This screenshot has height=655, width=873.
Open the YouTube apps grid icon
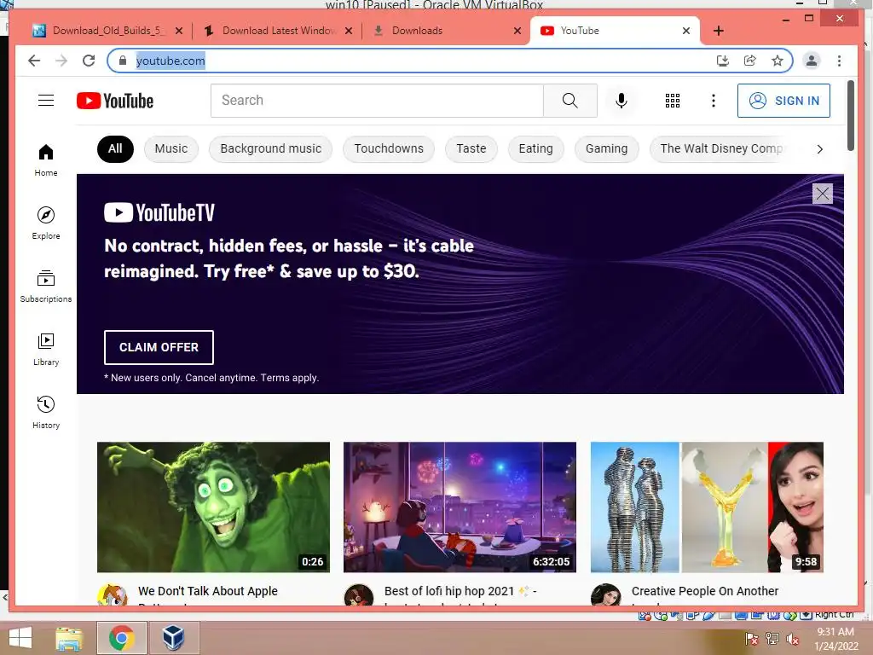coord(673,101)
